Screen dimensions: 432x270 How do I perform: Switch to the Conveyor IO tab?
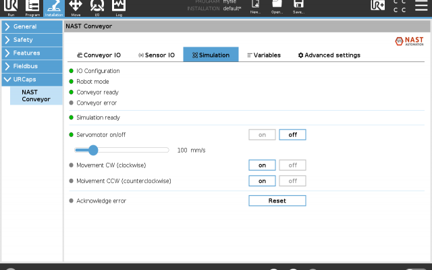[99, 55]
